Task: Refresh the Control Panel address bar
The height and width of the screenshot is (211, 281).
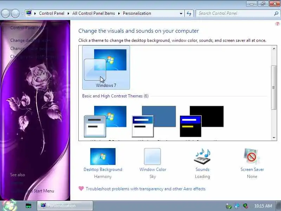Action: click(x=189, y=13)
